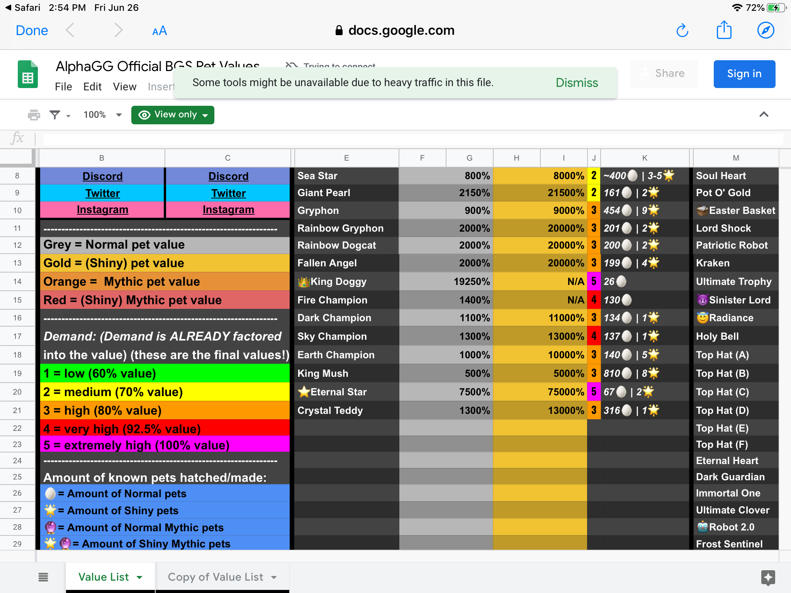Tap the Safari reload page icon
This screenshot has height=593, width=791.
pyautogui.click(x=682, y=30)
